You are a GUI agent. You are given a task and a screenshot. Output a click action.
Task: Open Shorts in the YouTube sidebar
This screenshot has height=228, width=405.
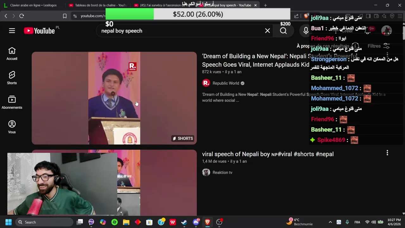[x=12, y=78]
